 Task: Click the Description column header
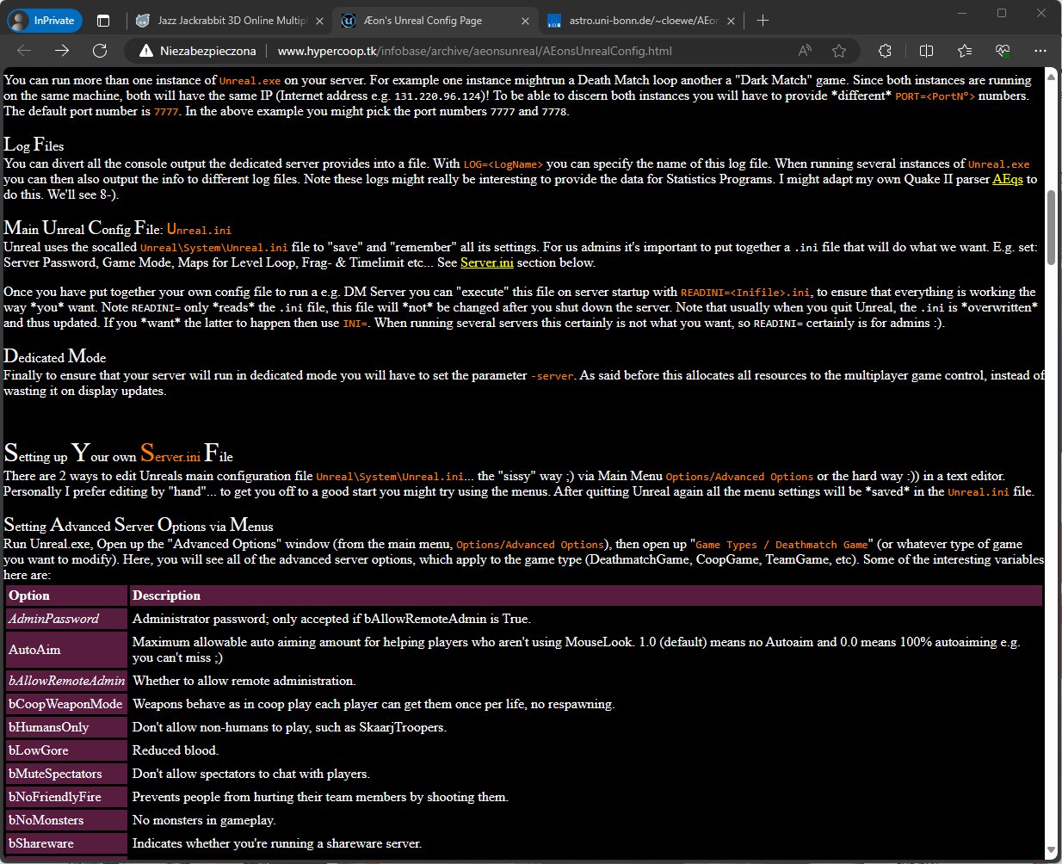tap(586, 596)
